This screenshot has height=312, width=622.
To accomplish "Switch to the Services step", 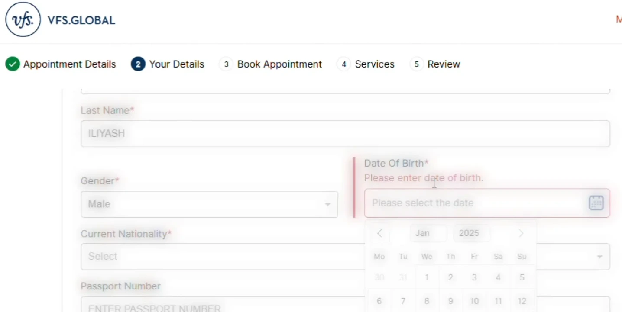I will click(366, 64).
